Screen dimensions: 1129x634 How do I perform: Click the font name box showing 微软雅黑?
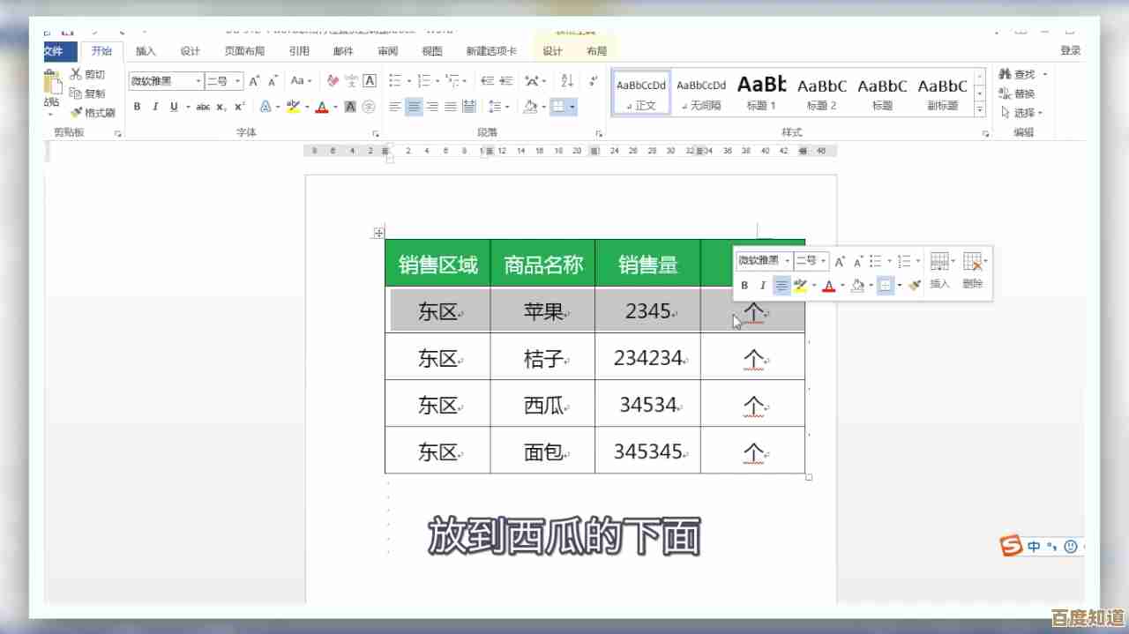163,81
